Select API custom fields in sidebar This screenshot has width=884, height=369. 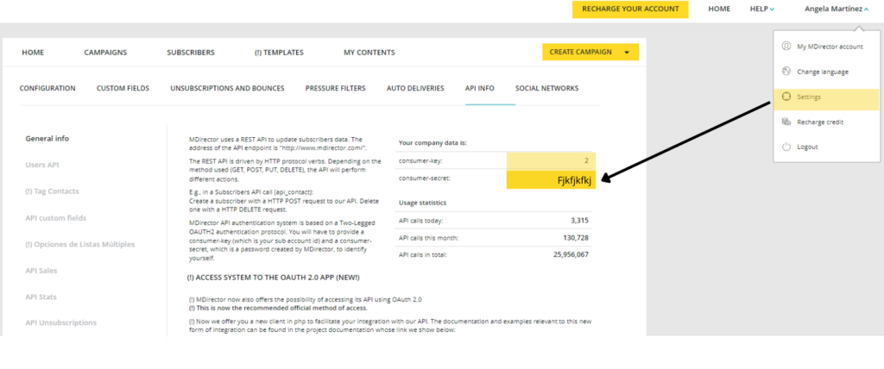coord(56,218)
